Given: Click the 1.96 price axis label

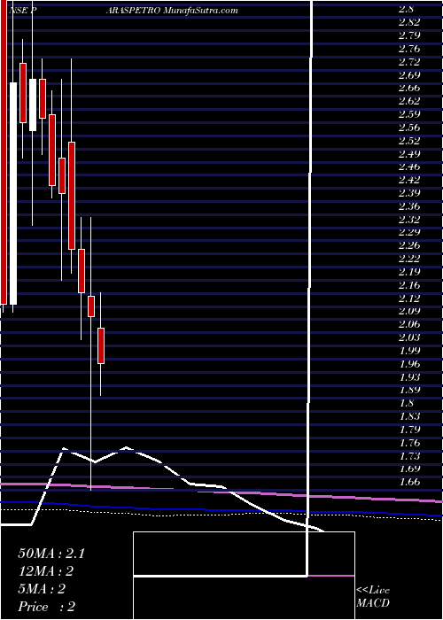Looking at the screenshot, I should 409,363.
